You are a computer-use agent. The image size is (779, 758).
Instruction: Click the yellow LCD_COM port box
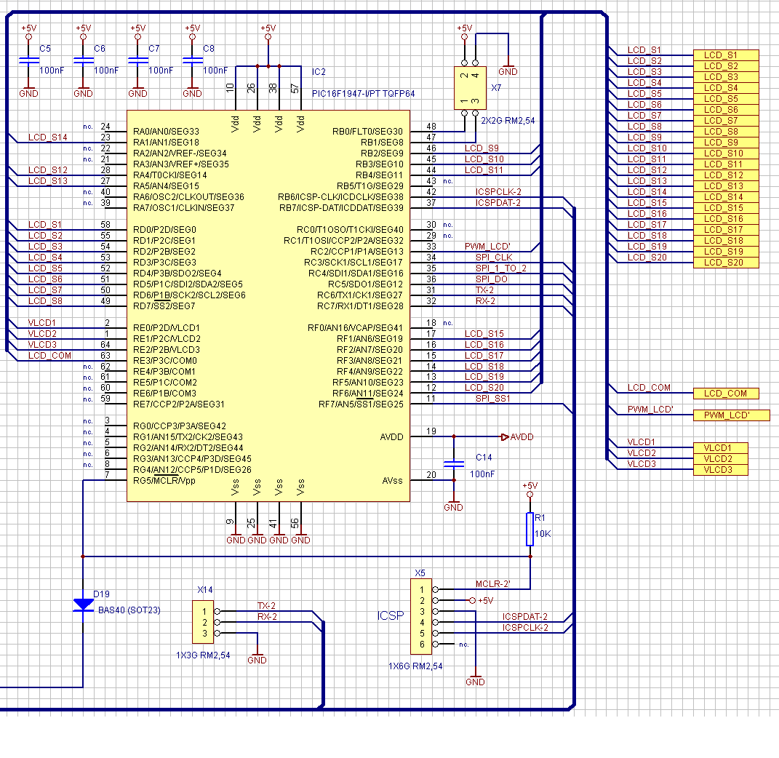point(726,394)
